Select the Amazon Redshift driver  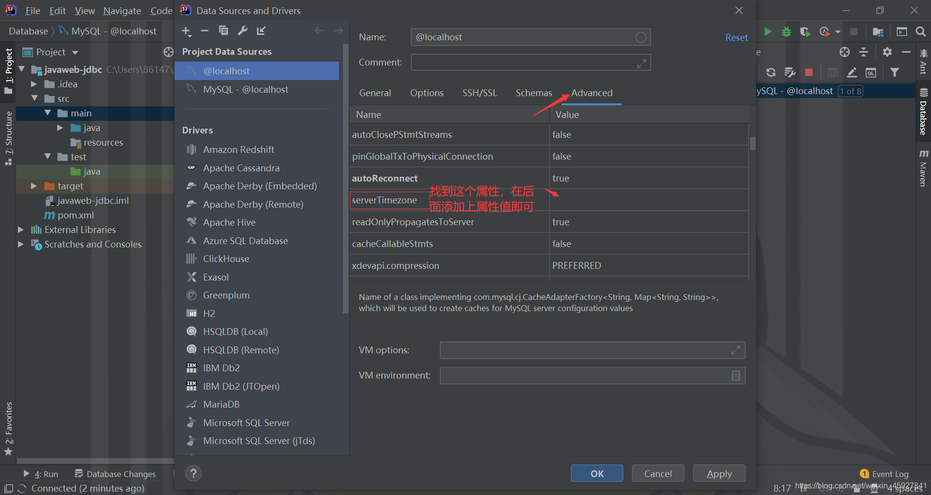[x=239, y=149]
